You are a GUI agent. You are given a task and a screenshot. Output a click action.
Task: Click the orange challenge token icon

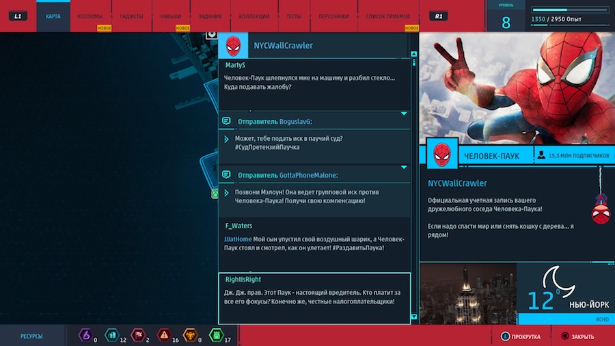point(190,336)
